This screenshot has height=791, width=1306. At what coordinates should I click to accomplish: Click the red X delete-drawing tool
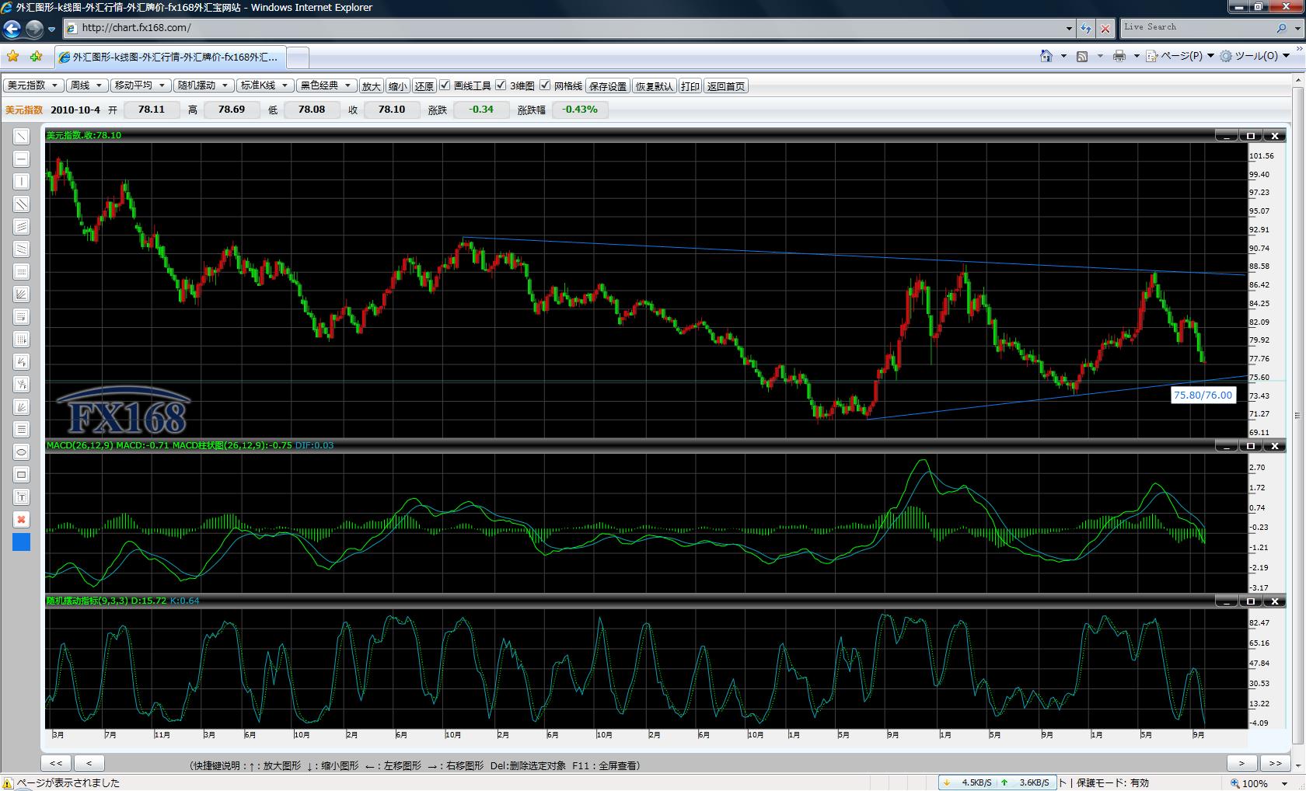tap(22, 520)
